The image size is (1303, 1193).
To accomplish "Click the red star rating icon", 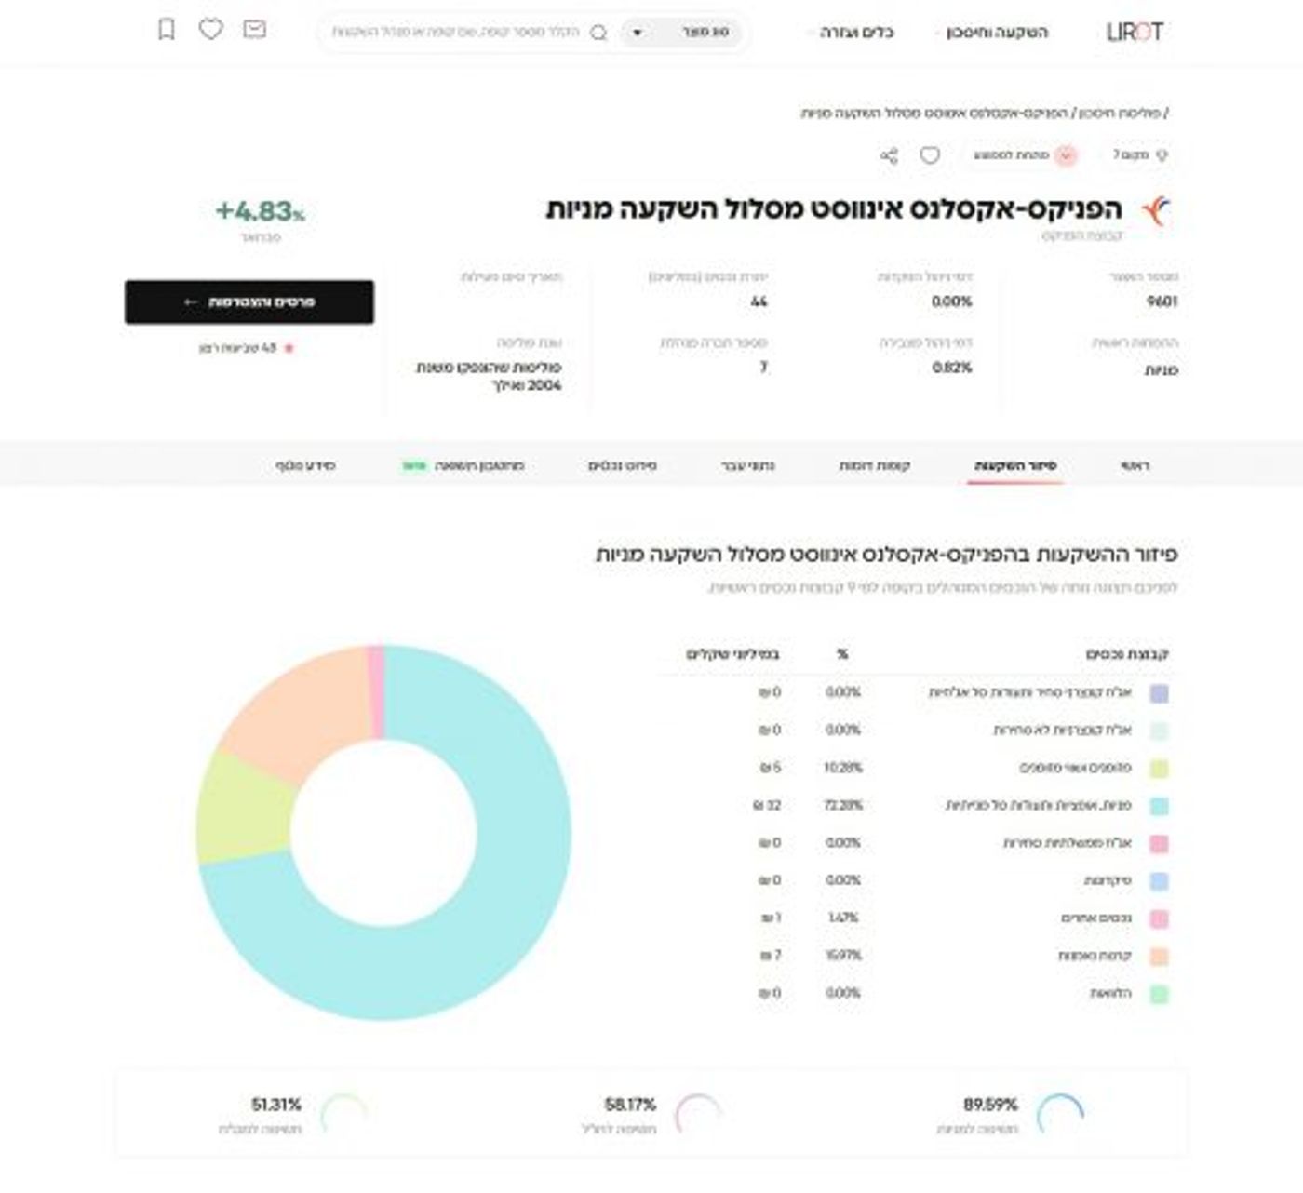I will pos(289,348).
